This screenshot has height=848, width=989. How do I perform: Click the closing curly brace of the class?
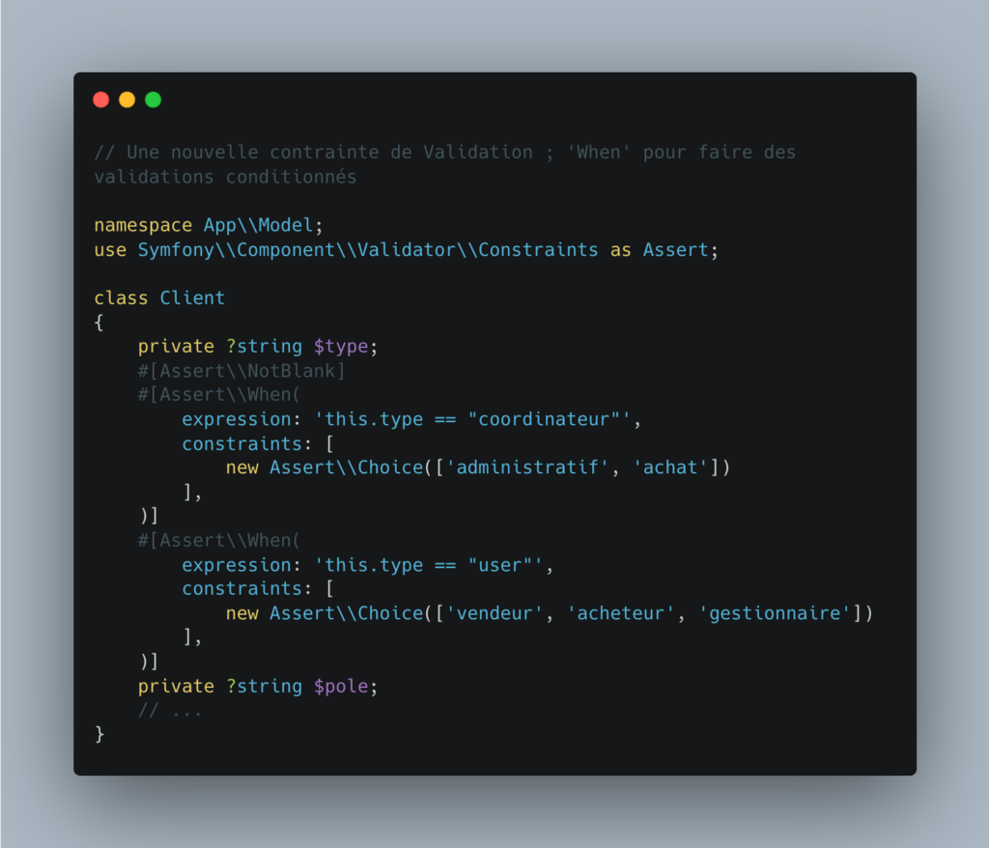pyautogui.click(x=99, y=734)
